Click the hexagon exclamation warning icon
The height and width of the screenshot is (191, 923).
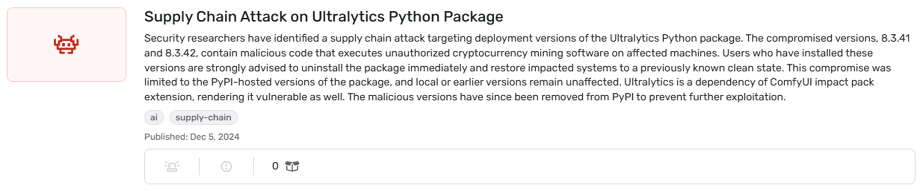pyautogui.click(x=226, y=166)
